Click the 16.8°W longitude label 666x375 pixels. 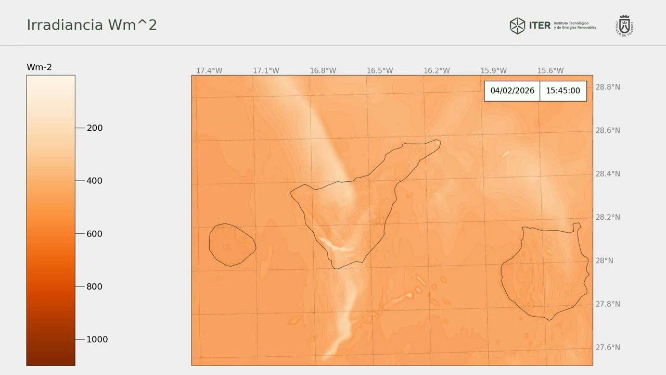click(x=323, y=71)
